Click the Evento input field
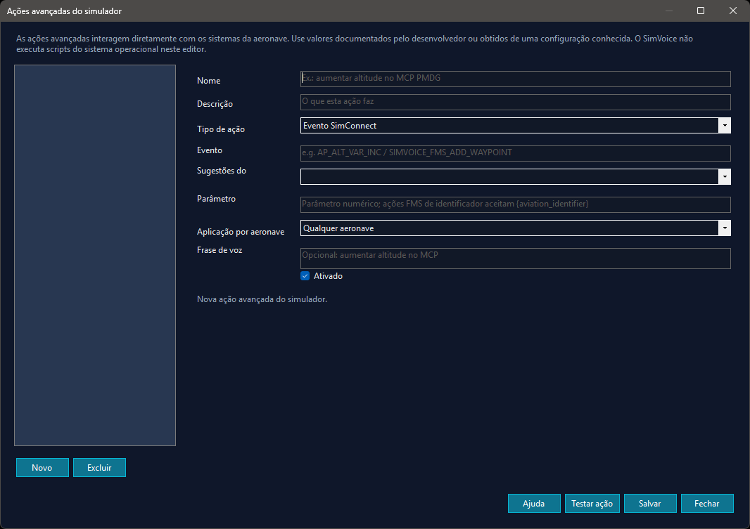 [x=515, y=153]
